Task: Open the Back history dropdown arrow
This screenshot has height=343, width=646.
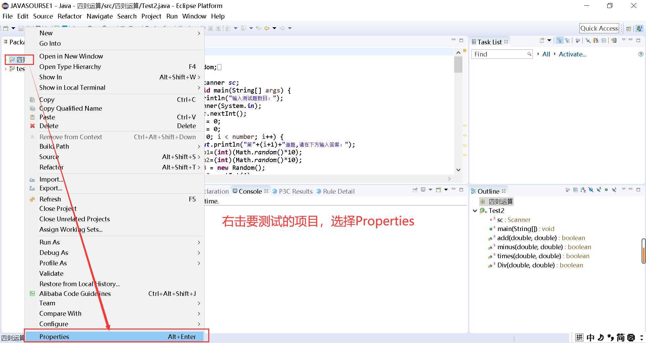Action: (x=274, y=28)
